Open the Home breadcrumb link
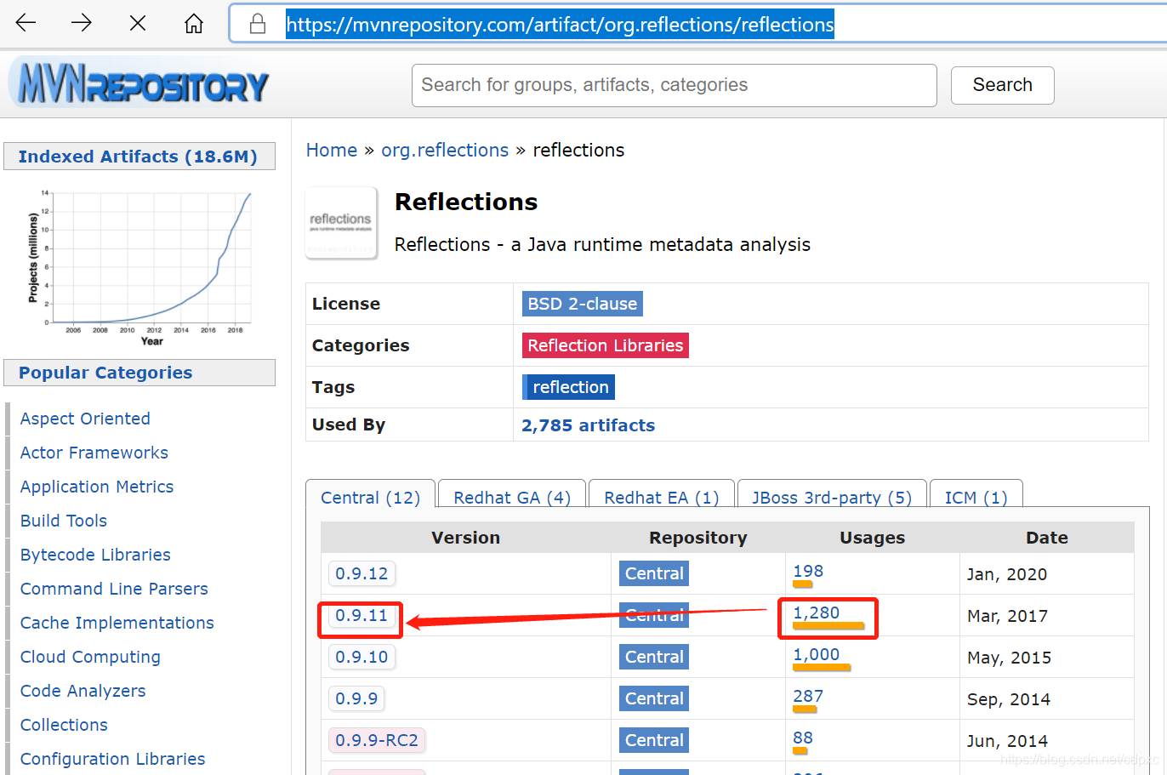Viewport: 1167px width, 775px height. point(332,151)
